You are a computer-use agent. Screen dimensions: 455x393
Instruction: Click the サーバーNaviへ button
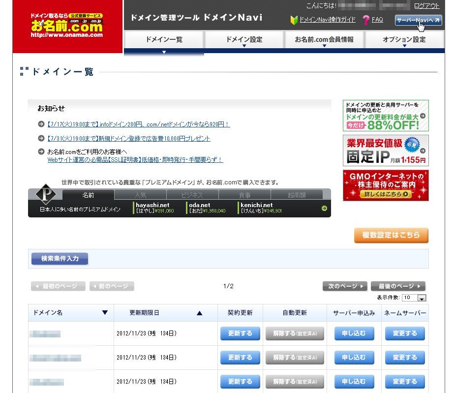418,20
